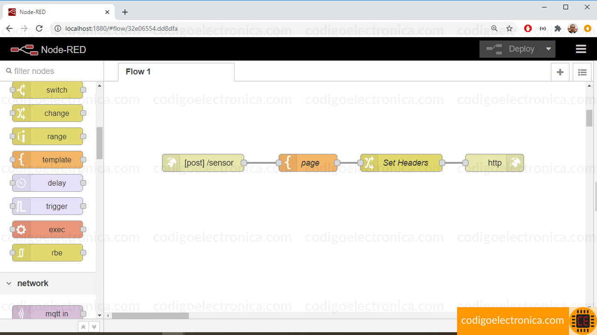Viewport: 597px width, 335px height.
Task: Select the Set Headers node on canvas
Action: pyautogui.click(x=401, y=163)
